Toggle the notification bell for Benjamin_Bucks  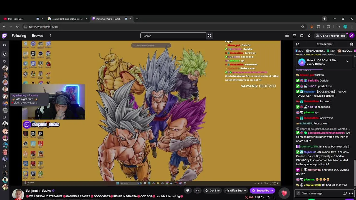point(197,191)
